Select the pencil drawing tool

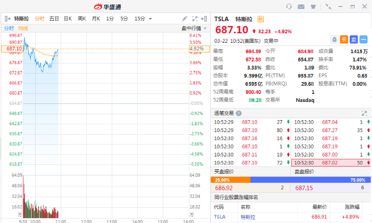[x=186, y=18]
